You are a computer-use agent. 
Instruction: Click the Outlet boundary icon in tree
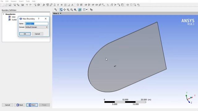(x=10, y=20)
